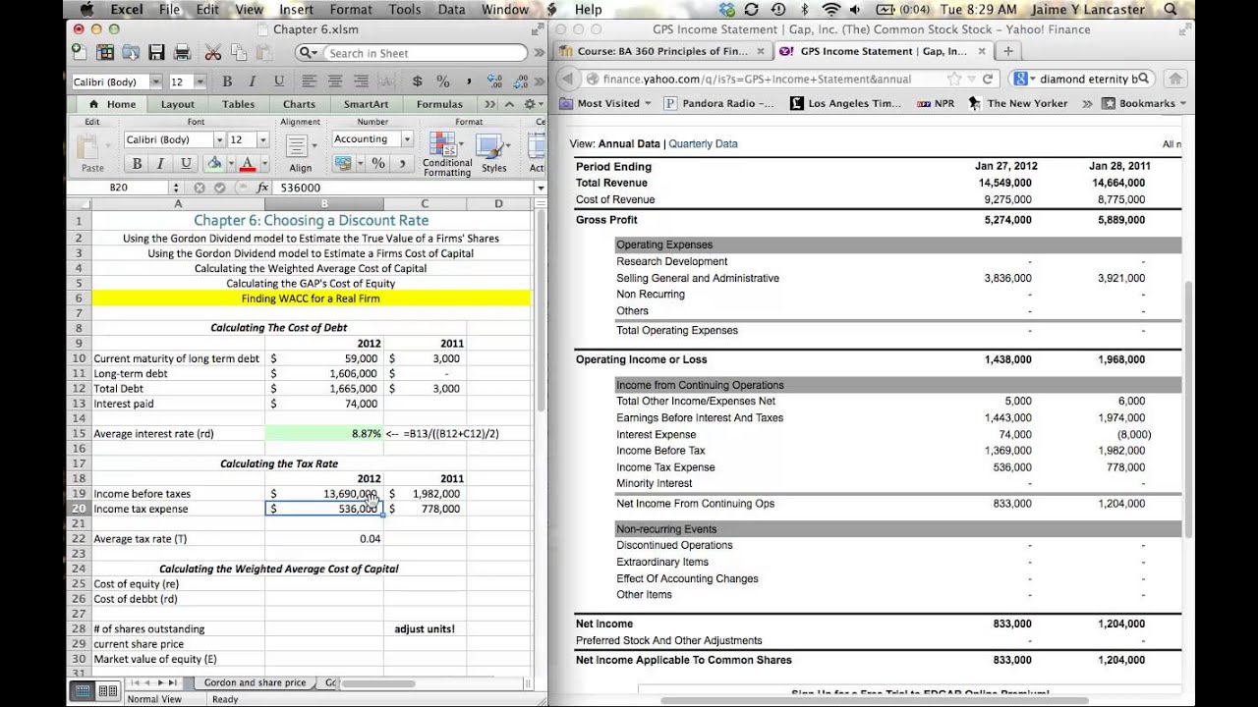Click ribbon Percent style button
This screenshot has width=1258, height=707.
(x=378, y=164)
